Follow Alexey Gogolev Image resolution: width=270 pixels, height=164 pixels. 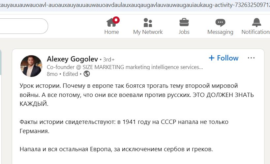coord(224,58)
